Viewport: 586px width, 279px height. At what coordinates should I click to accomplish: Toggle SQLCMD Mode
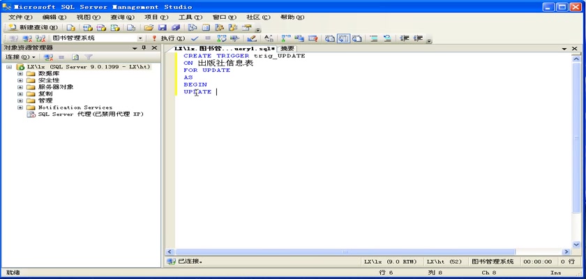point(313,38)
